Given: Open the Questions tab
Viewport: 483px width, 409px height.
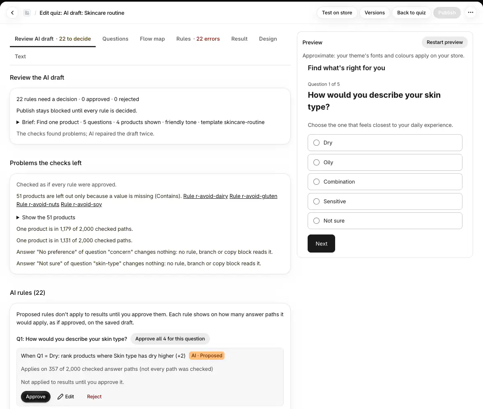Looking at the screenshot, I should (115, 39).
